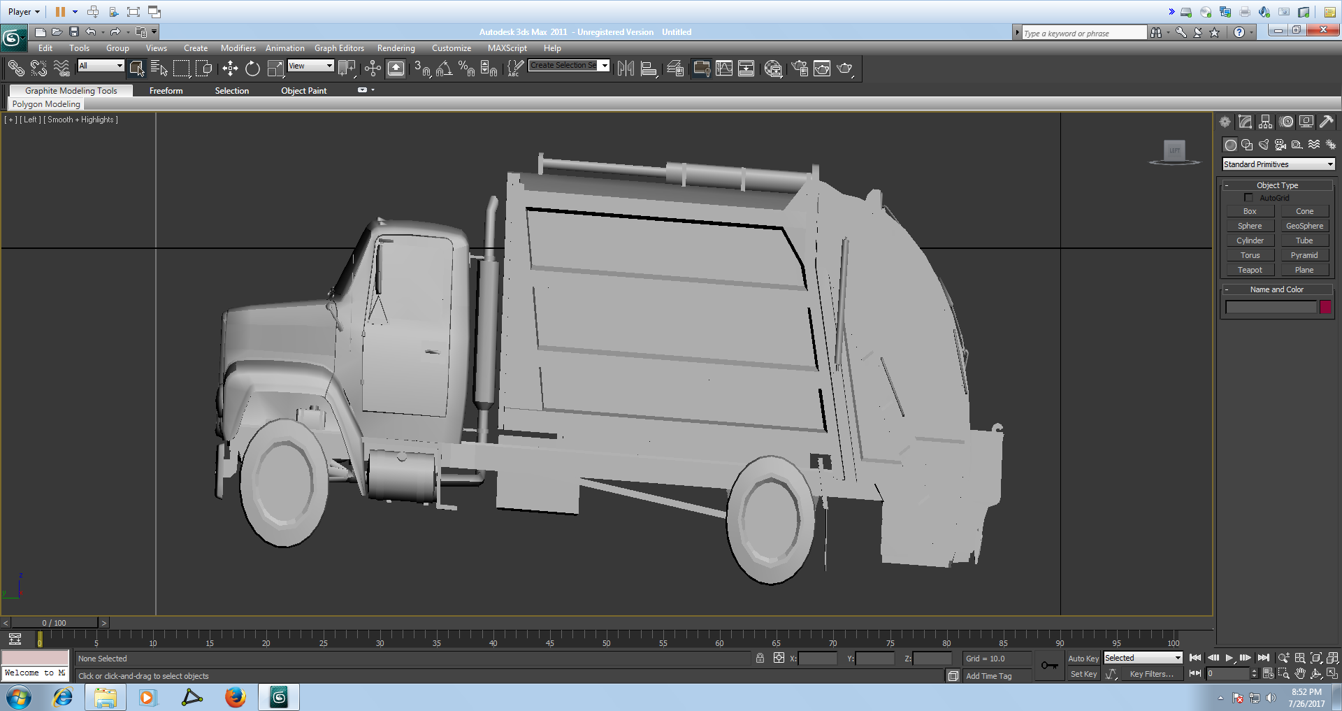Switch to the Freeform ribbon tab
Viewport: 1342px width, 711px height.
[166, 91]
